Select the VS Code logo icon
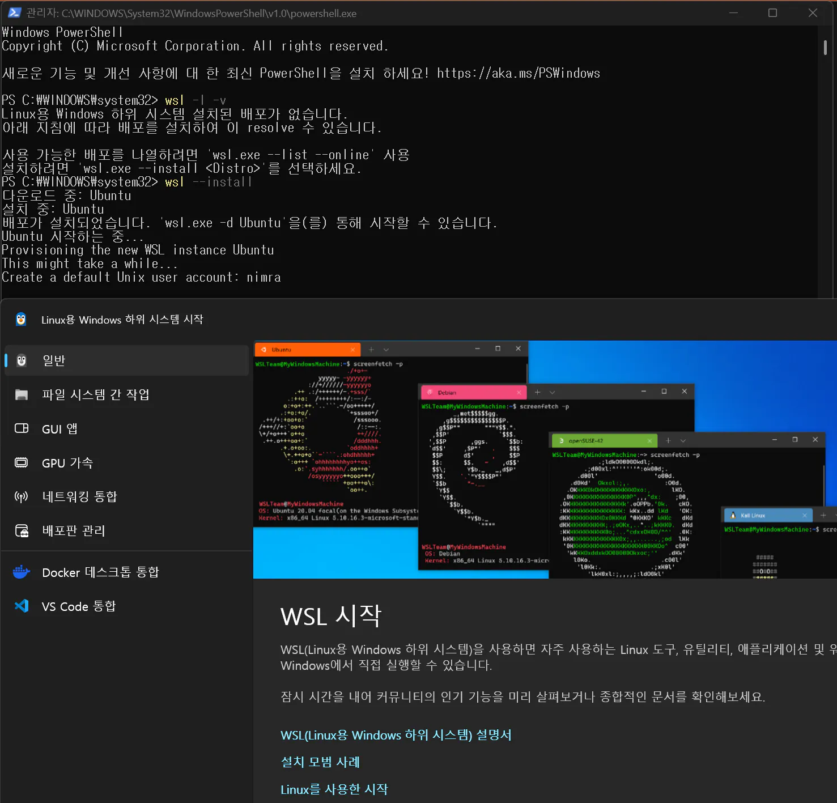This screenshot has height=803, width=837. (x=21, y=606)
